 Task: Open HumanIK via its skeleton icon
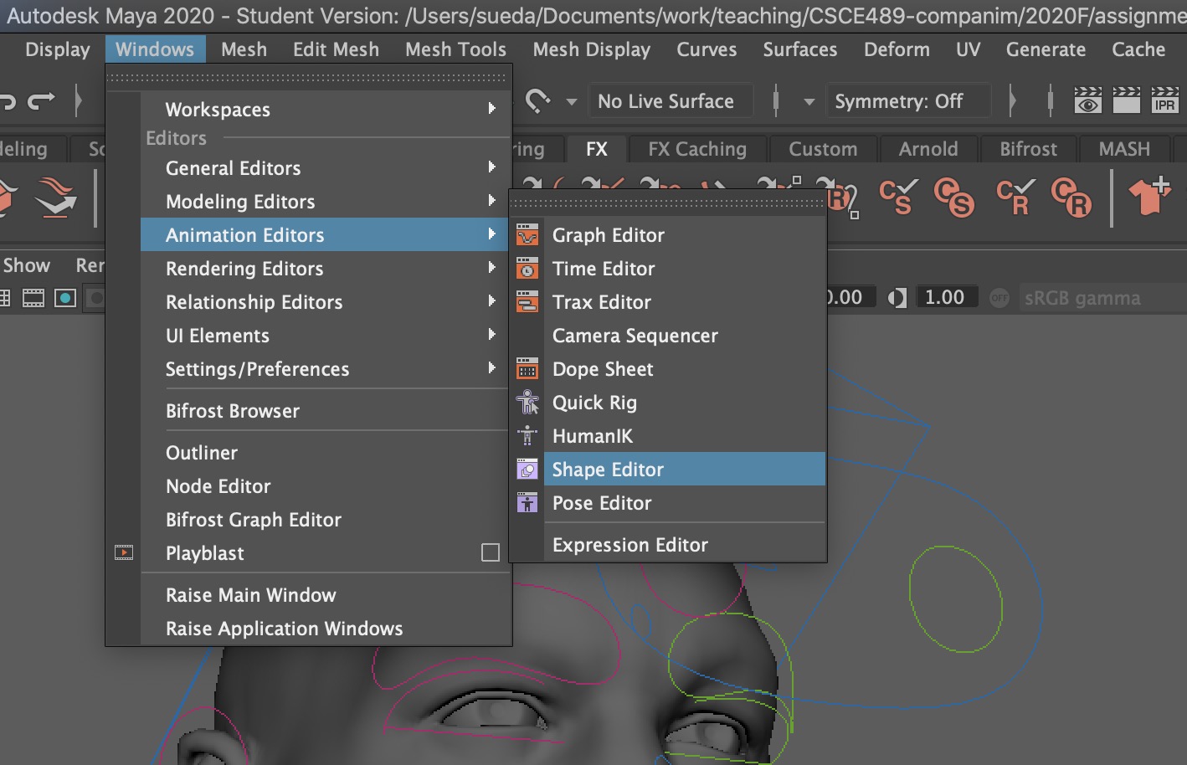527,436
